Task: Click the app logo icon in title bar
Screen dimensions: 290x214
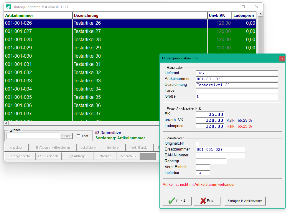Action: [x=8, y=7]
